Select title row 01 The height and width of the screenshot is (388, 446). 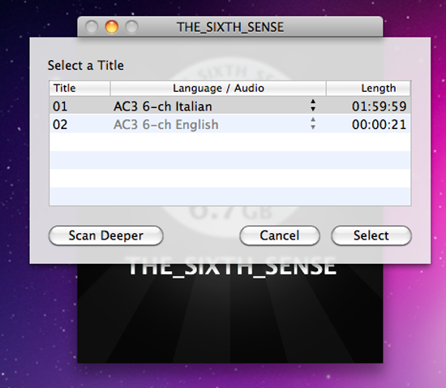(230, 106)
